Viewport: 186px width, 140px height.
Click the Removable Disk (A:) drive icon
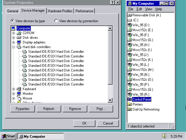(130, 15)
